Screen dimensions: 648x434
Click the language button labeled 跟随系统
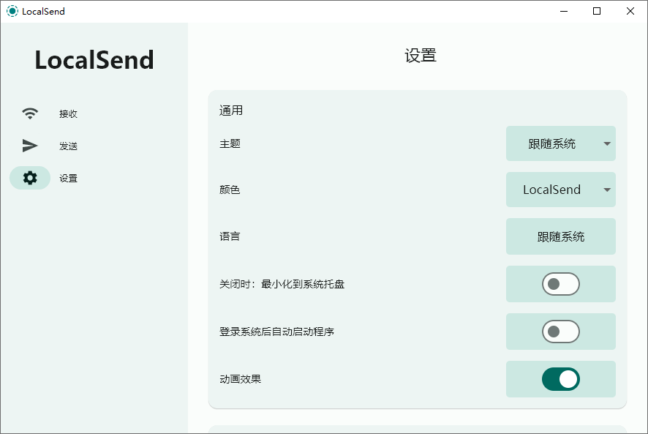click(x=561, y=236)
